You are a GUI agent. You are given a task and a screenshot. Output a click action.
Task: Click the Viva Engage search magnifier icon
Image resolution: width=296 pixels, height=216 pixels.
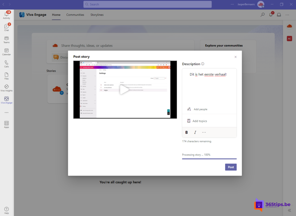pos(262,15)
